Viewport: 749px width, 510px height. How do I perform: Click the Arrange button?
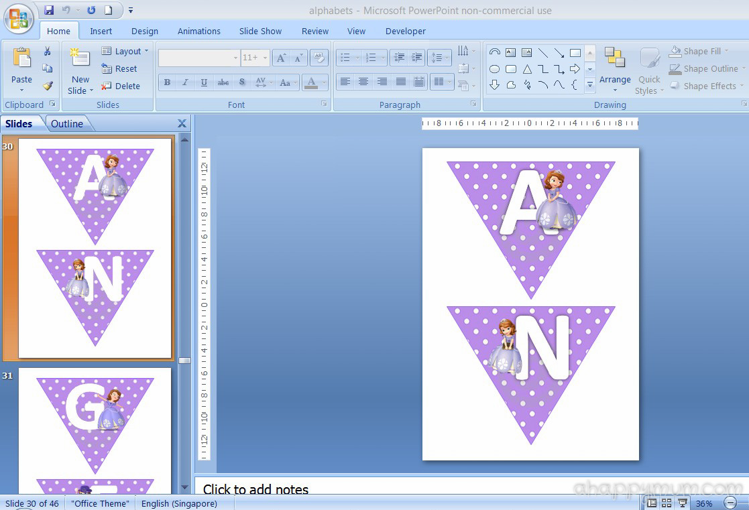tap(615, 69)
